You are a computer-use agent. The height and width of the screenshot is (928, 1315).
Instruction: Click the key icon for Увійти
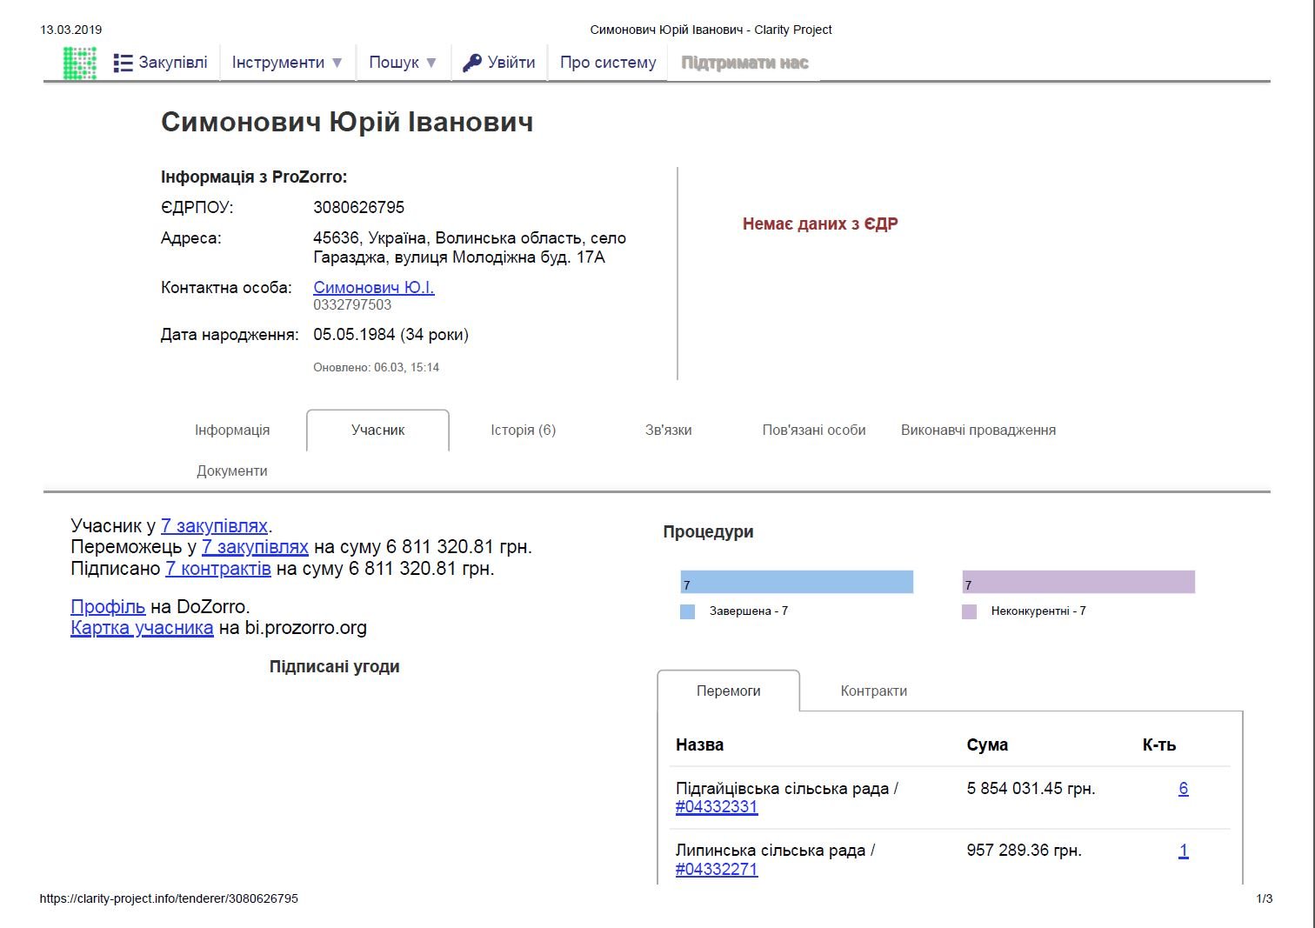[471, 63]
